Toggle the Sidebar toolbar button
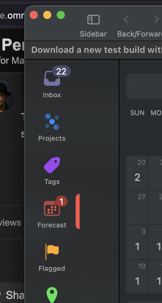The width and height of the screenshot is (162, 303). click(93, 26)
